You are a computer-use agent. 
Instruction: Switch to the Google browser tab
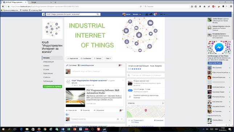coord(40,2)
